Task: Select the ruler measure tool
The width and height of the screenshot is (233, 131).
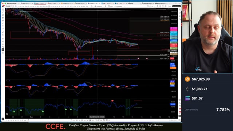Action: coord(3,32)
